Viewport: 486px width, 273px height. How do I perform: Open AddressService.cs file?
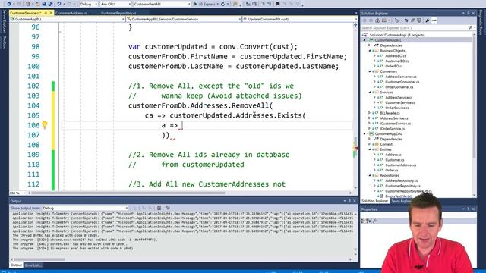coord(399,97)
